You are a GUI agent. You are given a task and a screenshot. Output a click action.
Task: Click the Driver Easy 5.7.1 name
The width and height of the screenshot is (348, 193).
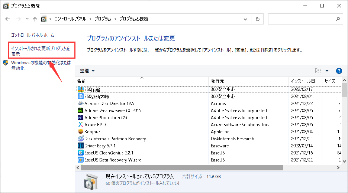coord(100,146)
